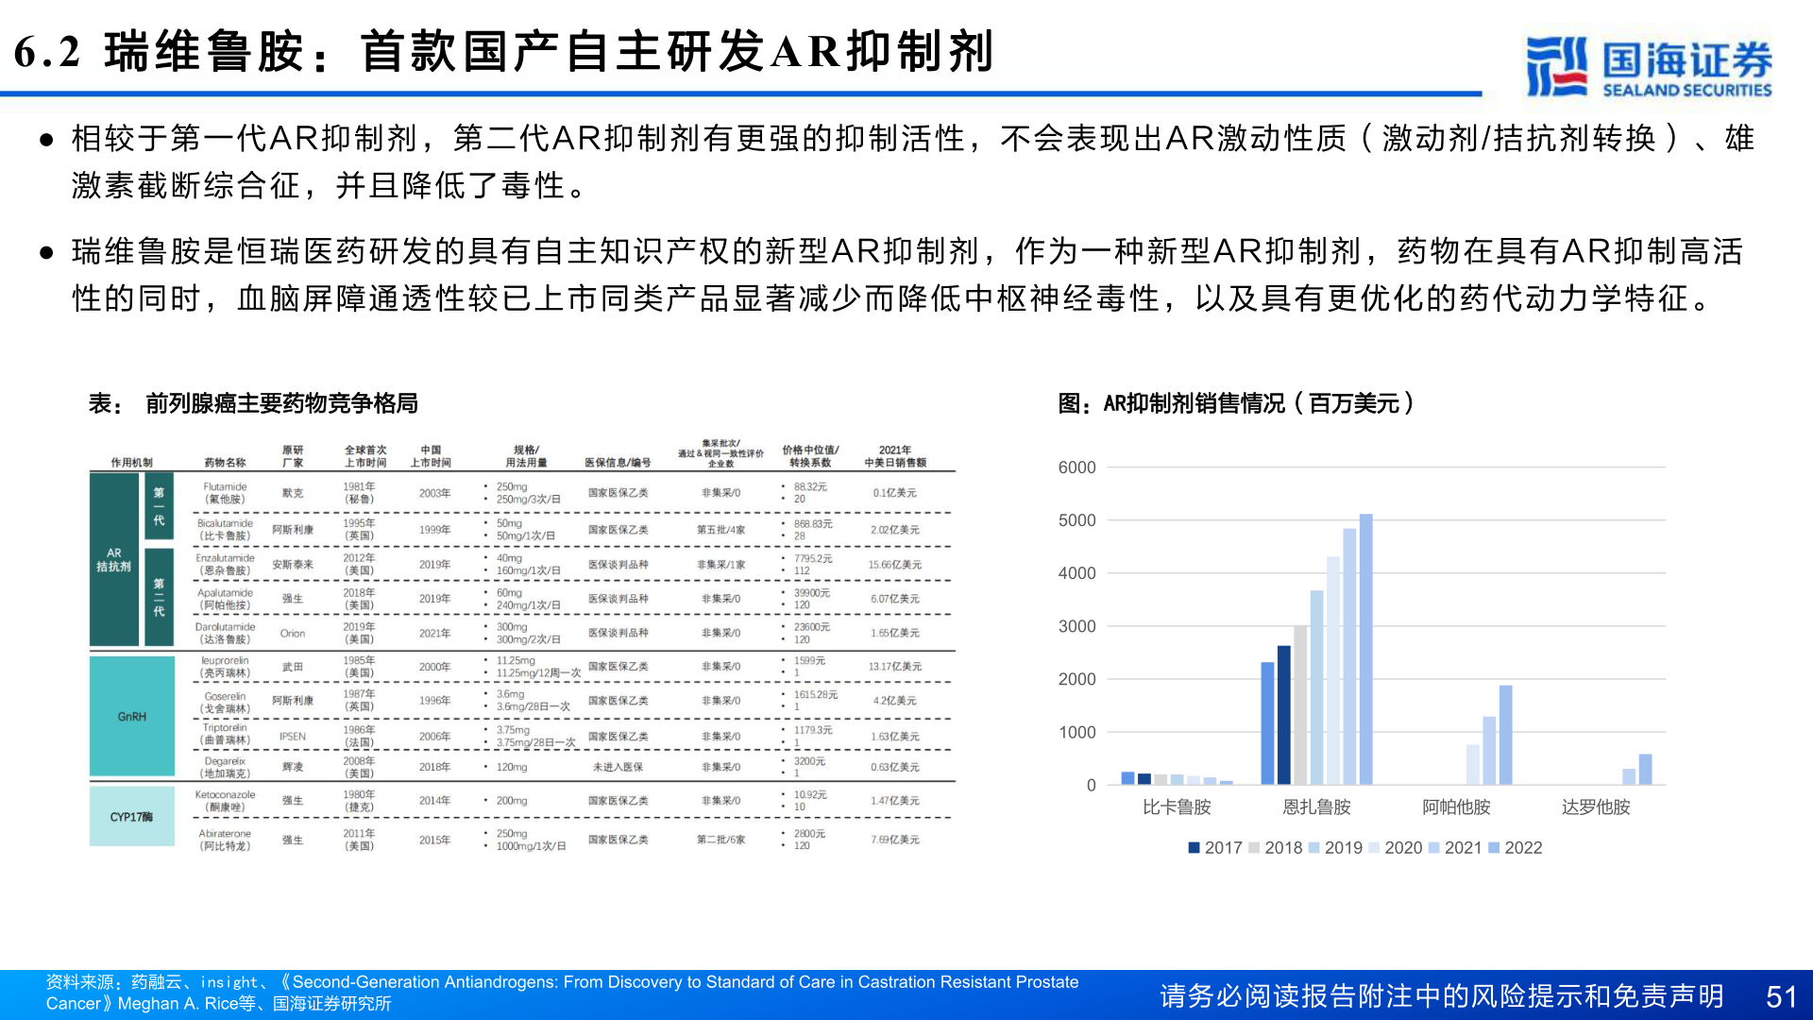
Task: Click the page number 51
Action: [1782, 997]
